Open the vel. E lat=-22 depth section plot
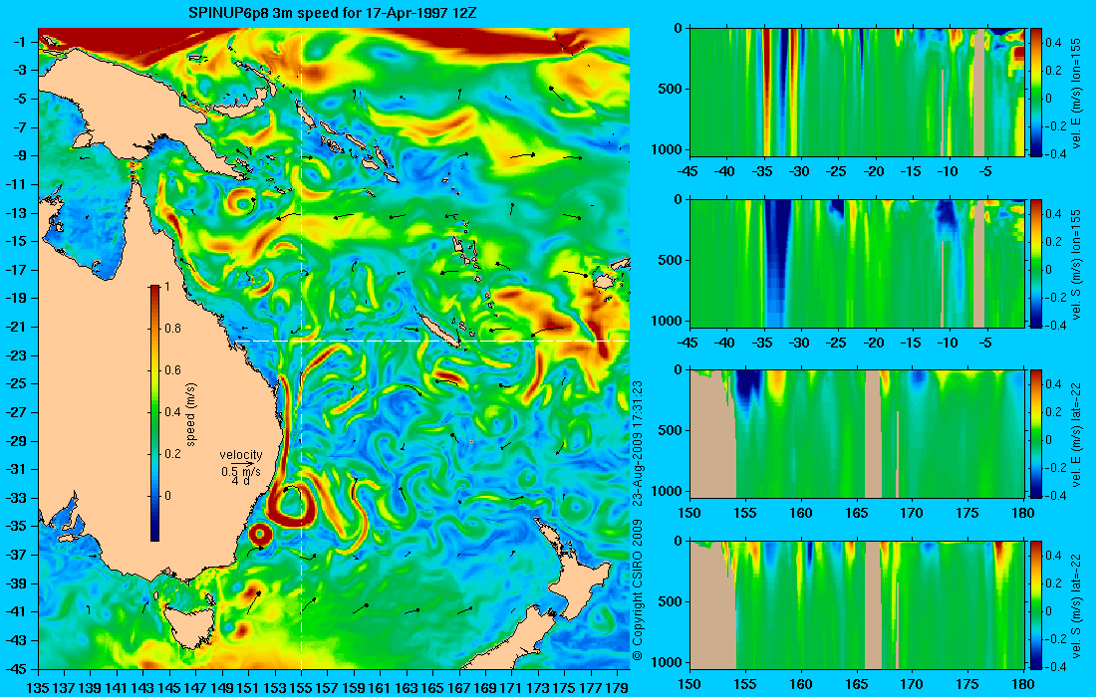 [856, 434]
